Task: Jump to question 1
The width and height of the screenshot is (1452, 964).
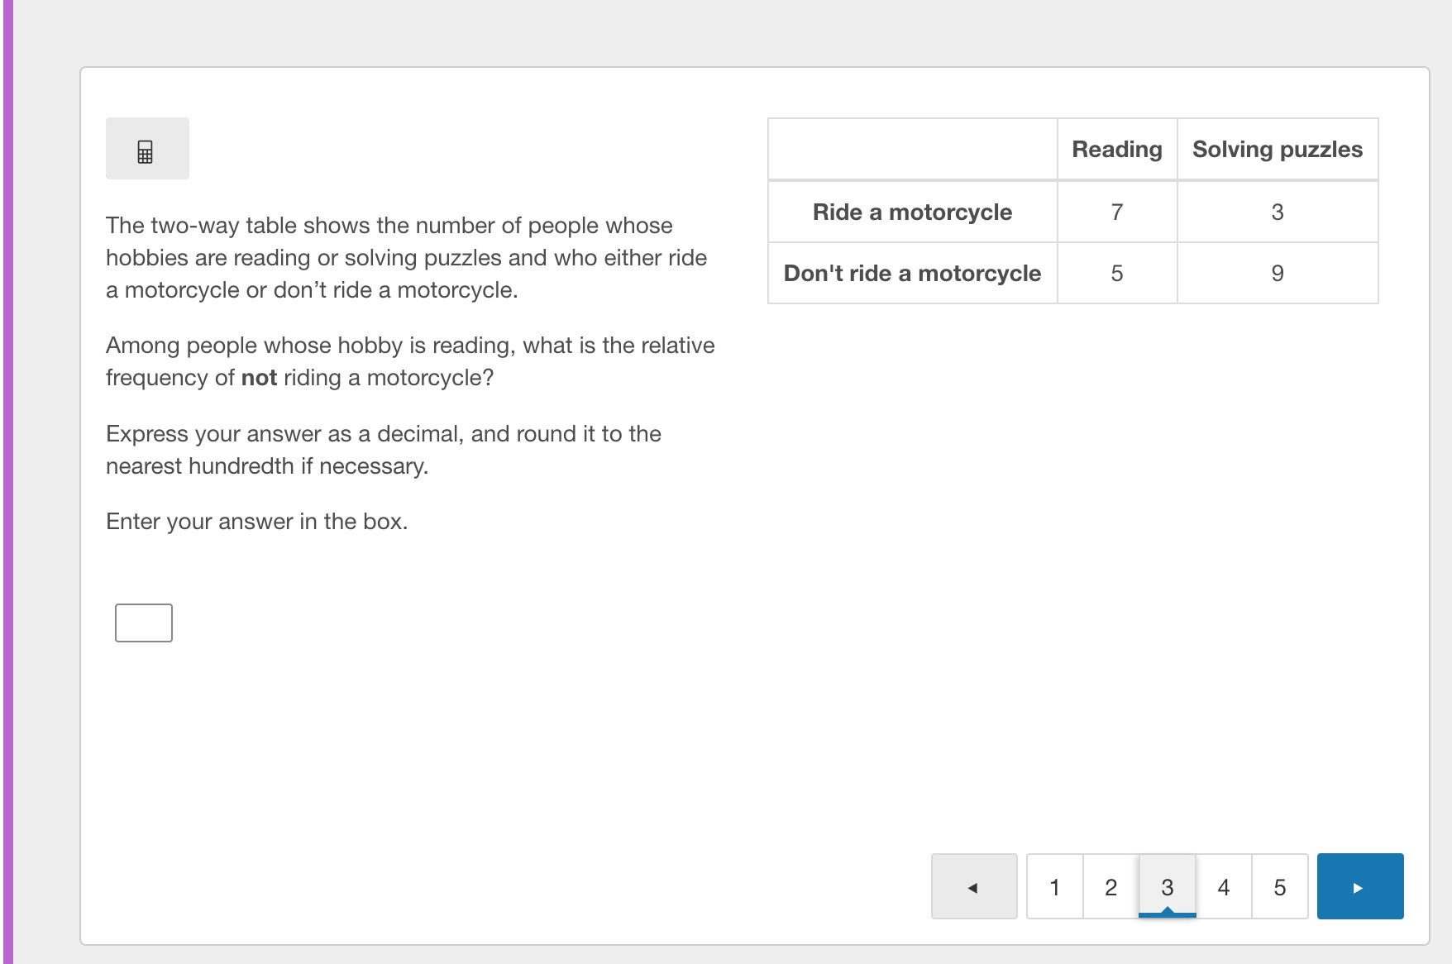Action: pyautogui.click(x=1054, y=886)
